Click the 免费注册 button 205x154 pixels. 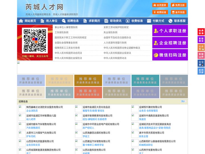coord(179,5)
